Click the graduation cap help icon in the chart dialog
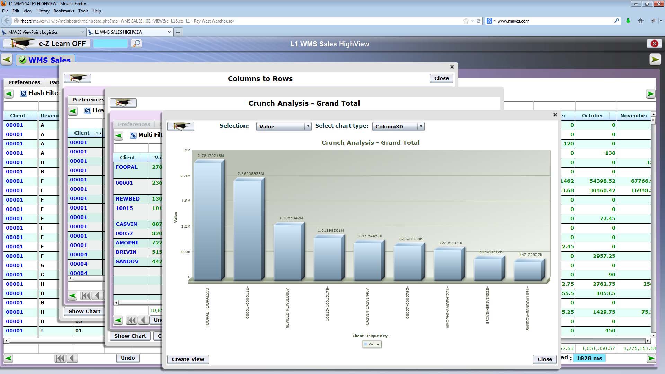Screen dimensions: 665x374 [x=180, y=126]
